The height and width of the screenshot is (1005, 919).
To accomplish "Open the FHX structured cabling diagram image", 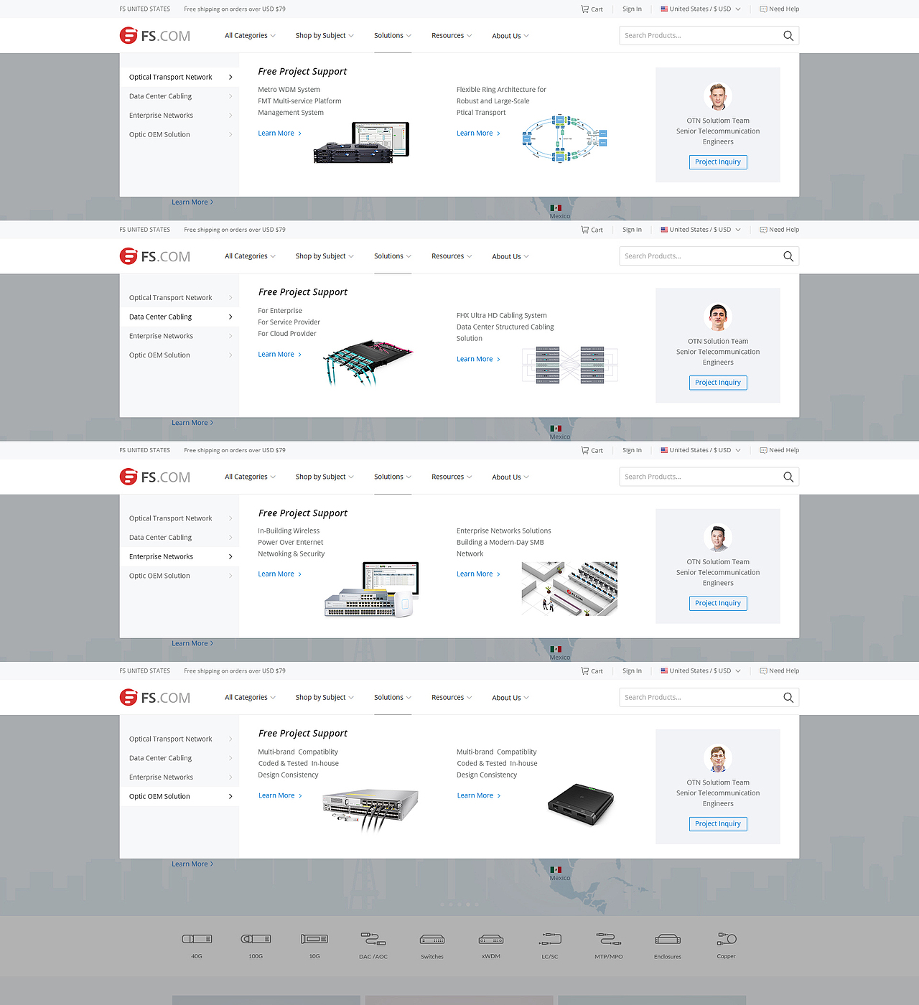I will 570,365.
